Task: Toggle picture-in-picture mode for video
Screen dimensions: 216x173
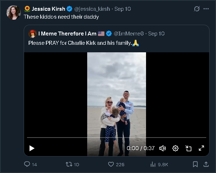Action: coord(188,148)
